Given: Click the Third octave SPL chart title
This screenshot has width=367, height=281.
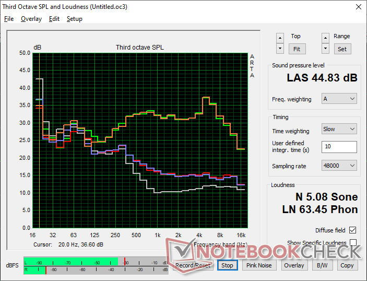Looking at the screenshot, I should point(140,48).
